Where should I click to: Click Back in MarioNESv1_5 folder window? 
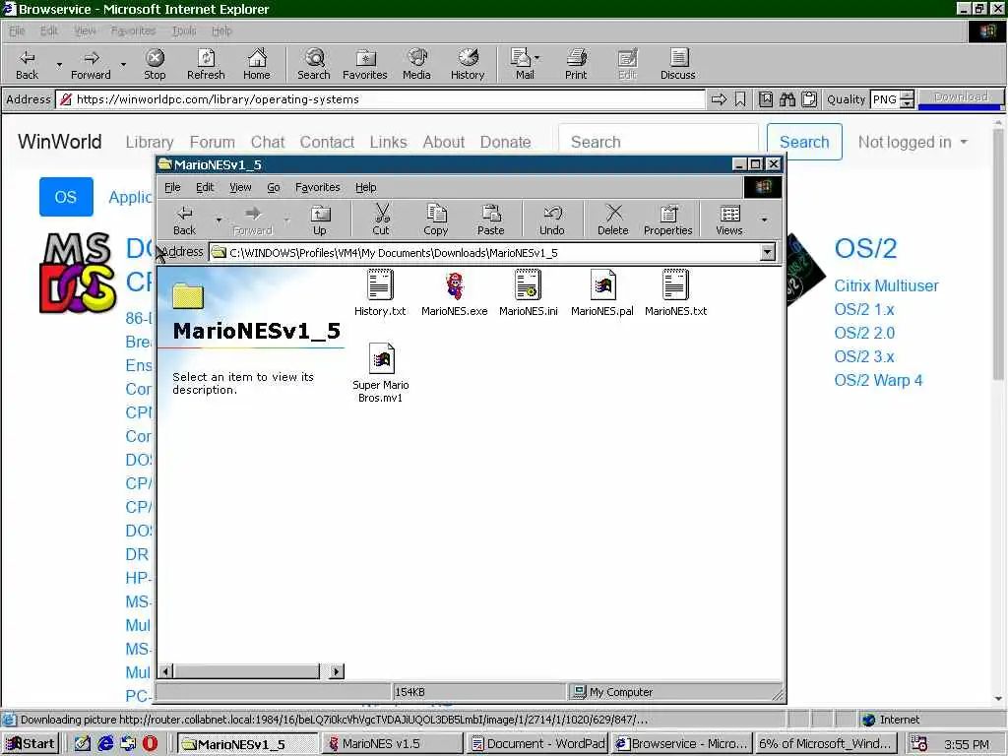[x=184, y=220]
